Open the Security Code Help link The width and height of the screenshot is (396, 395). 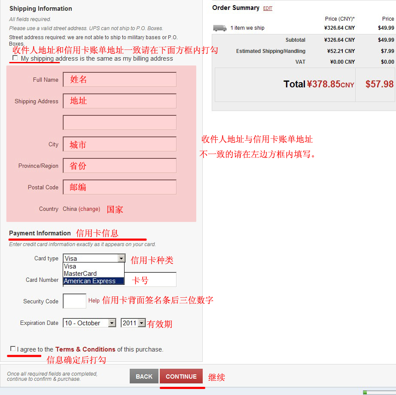coord(94,301)
